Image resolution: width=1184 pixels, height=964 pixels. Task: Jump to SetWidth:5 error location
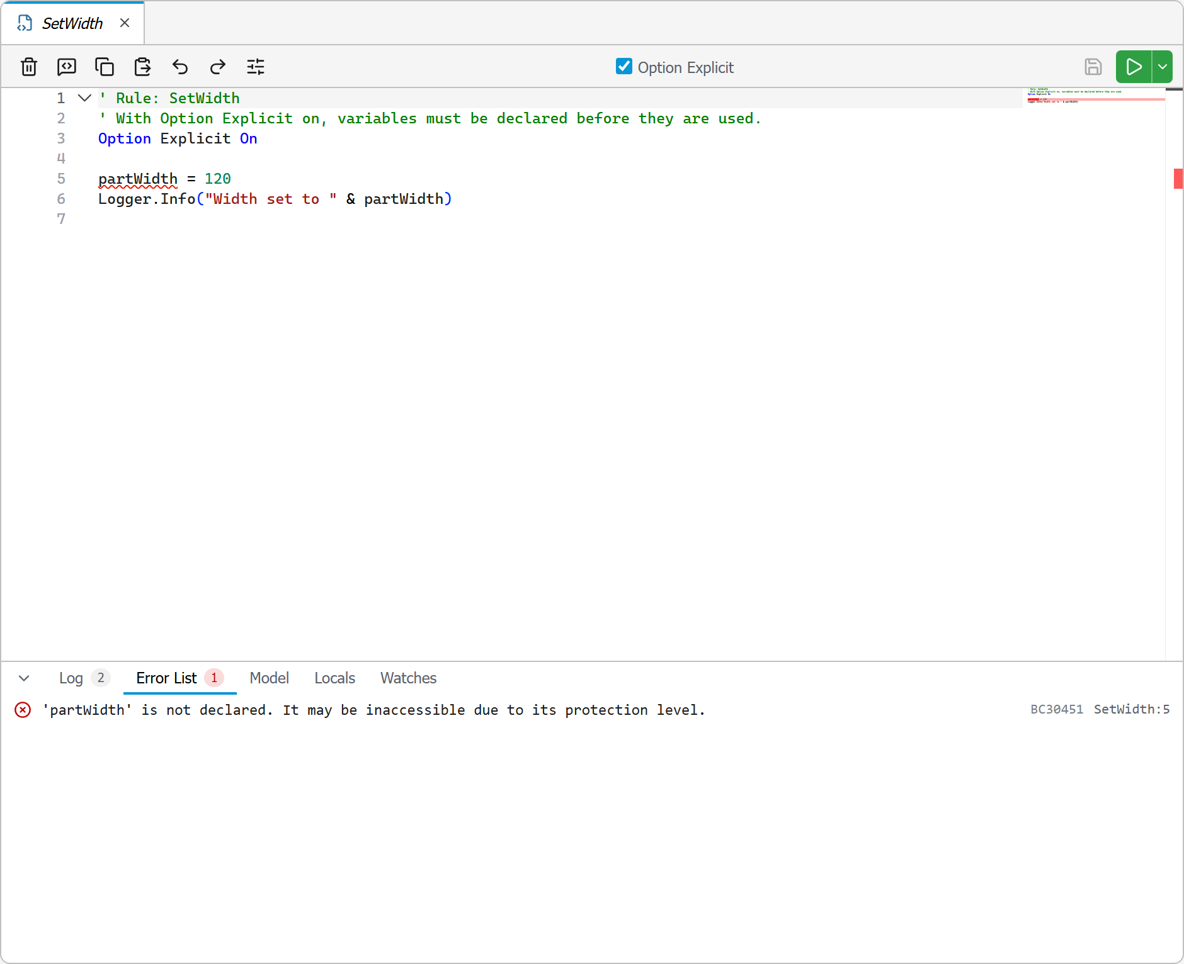tap(1132, 709)
